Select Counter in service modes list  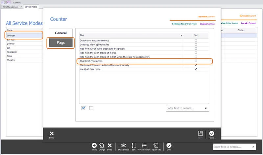pyautogui.click(x=24, y=36)
